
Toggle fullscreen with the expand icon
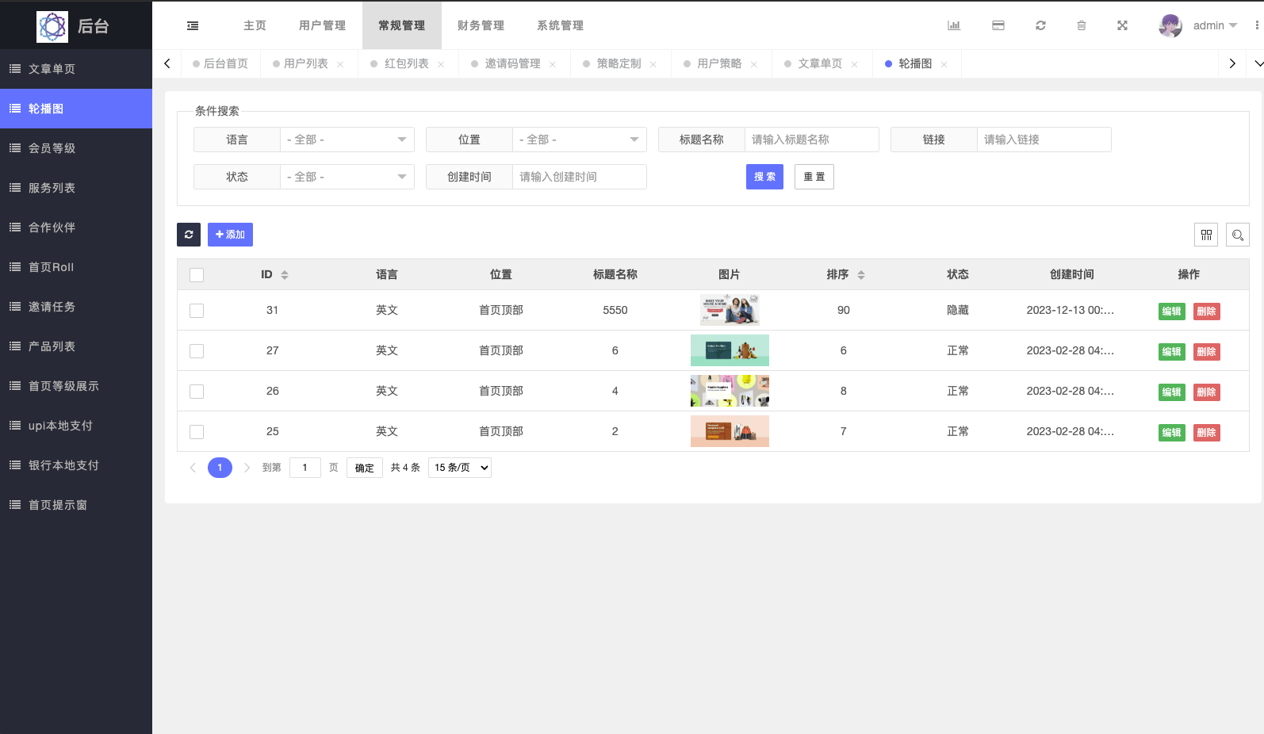1122,25
